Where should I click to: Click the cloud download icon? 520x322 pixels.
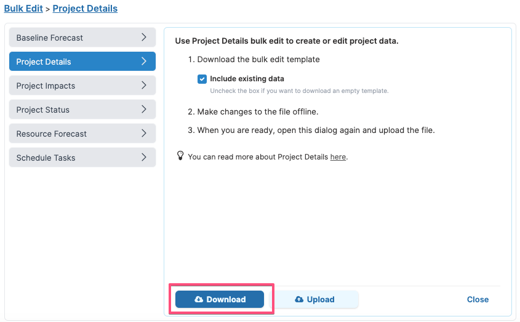tap(198, 299)
